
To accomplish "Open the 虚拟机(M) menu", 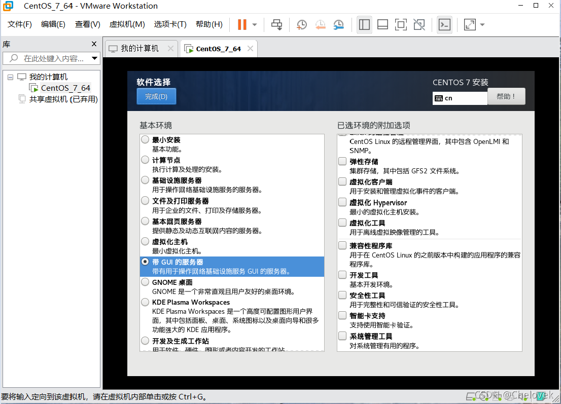I will (127, 24).
